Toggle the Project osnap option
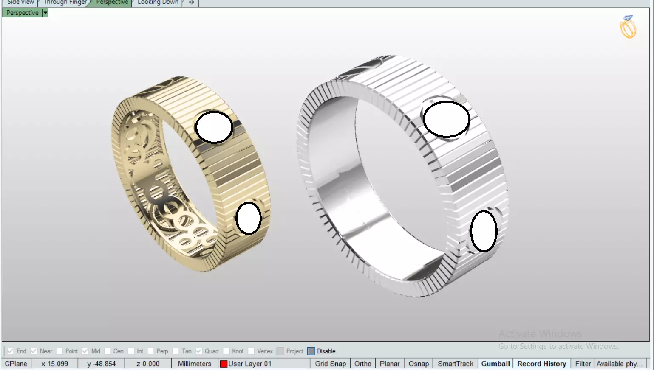 point(280,351)
